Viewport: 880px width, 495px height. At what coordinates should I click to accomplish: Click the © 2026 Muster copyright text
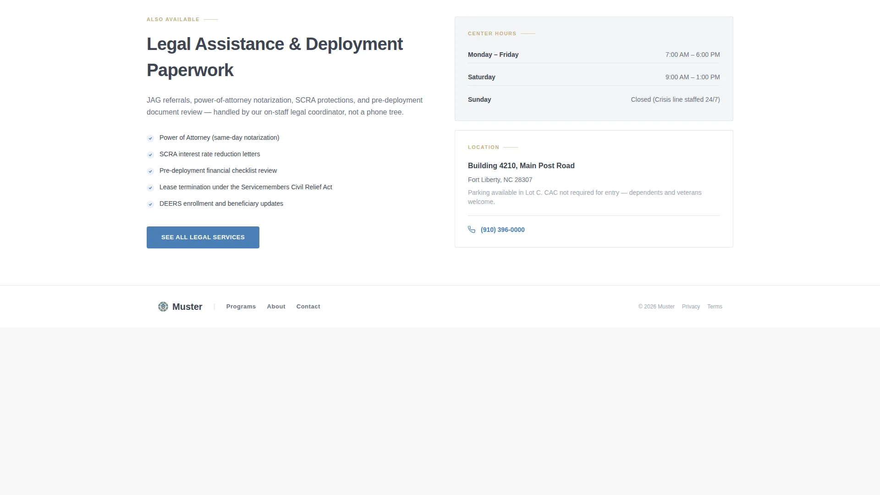tap(656, 307)
